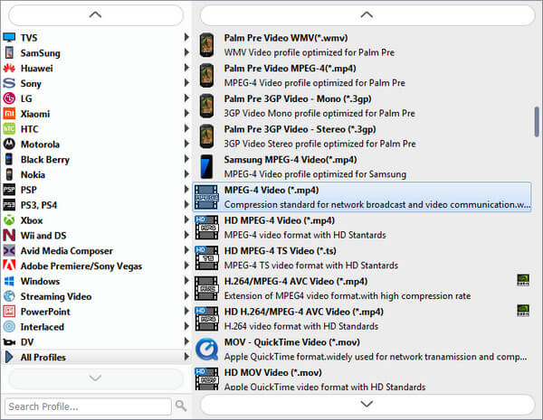The image size is (543, 420).
Task: Select HD MOV Video (*.mov) profile
Action: pos(362,378)
